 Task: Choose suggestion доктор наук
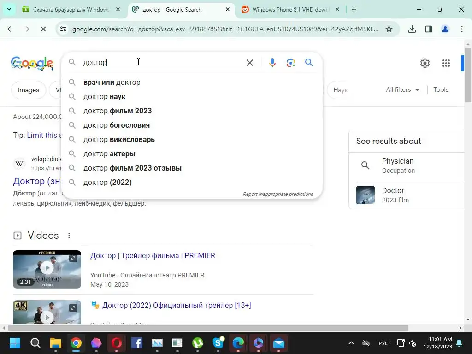(192, 97)
